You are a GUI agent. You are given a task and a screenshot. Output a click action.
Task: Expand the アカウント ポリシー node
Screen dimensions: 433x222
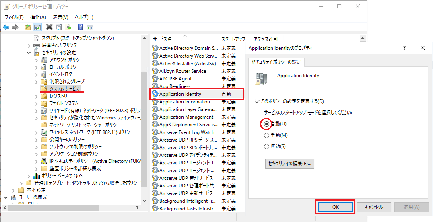click(x=36, y=60)
